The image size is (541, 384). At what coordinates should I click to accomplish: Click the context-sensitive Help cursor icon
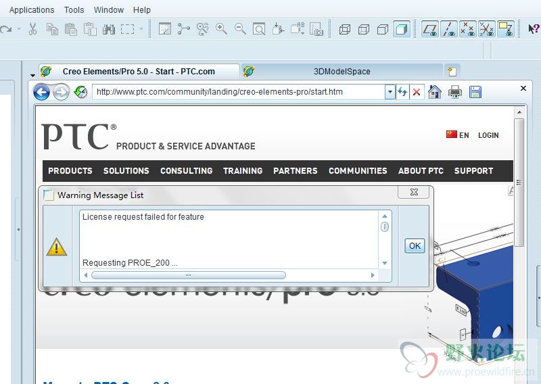tap(534, 28)
